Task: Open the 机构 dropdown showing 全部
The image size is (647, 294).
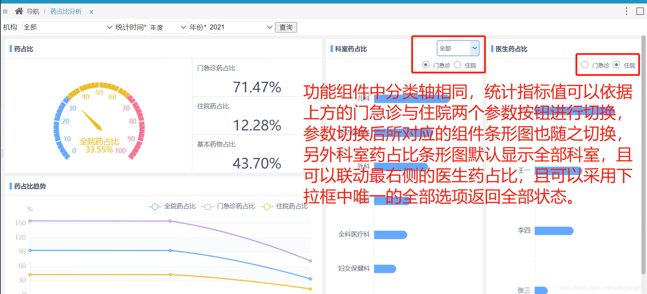Action: [x=68, y=27]
